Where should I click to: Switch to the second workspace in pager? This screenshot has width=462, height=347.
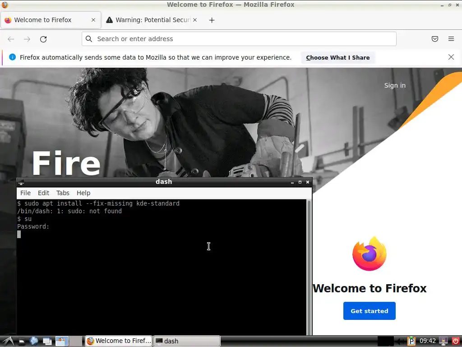coord(76,341)
